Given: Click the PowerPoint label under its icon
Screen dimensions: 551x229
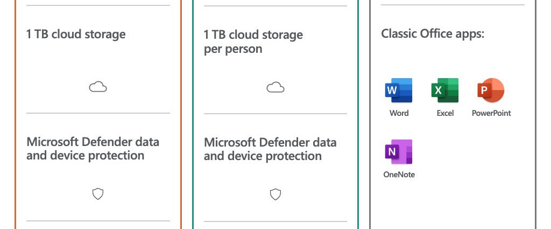Looking at the screenshot, I should 491,113.
